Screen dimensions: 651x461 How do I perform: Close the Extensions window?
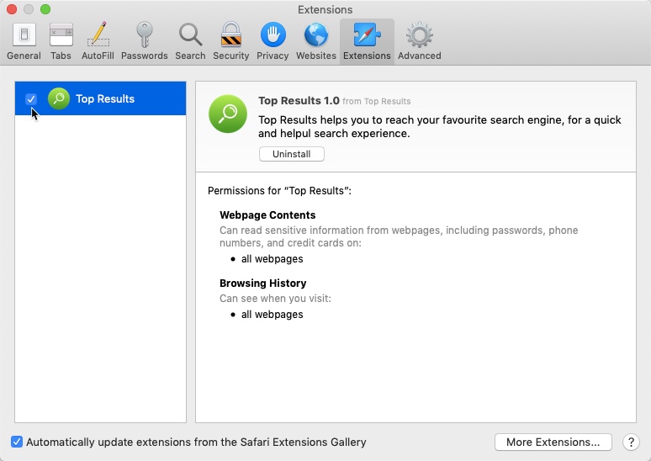coord(12,9)
